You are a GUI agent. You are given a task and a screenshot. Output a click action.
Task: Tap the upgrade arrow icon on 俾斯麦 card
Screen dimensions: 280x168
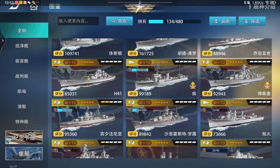[267, 85]
